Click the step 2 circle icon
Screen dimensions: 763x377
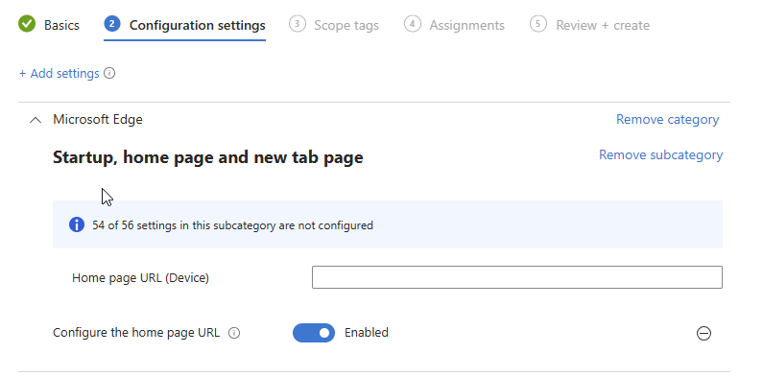coord(112,24)
